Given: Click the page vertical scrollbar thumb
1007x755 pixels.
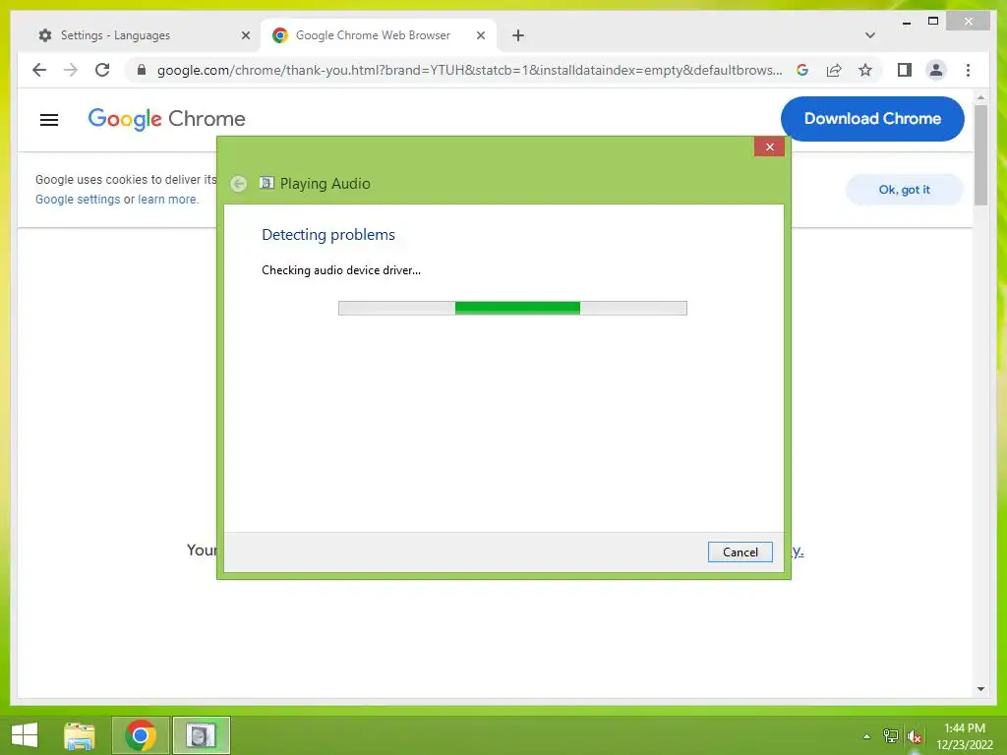Looking at the screenshot, I should [x=980, y=154].
